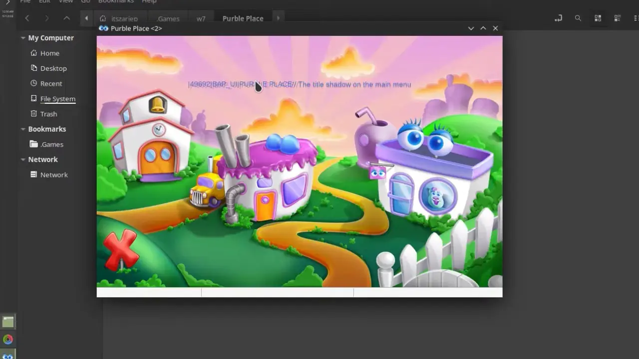Screen dimensions: 639x359
Task: Open the View menu
Action: pos(66,1)
